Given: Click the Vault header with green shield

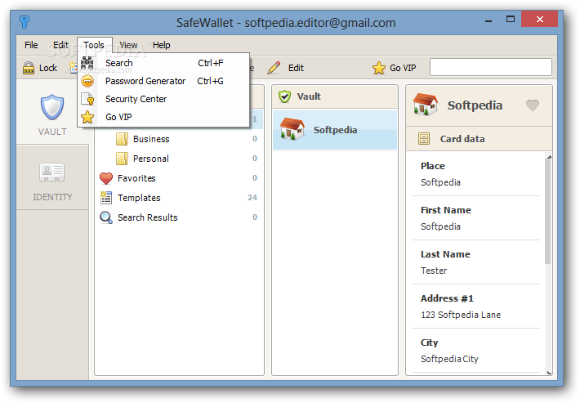Looking at the screenshot, I should (x=335, y=96).
